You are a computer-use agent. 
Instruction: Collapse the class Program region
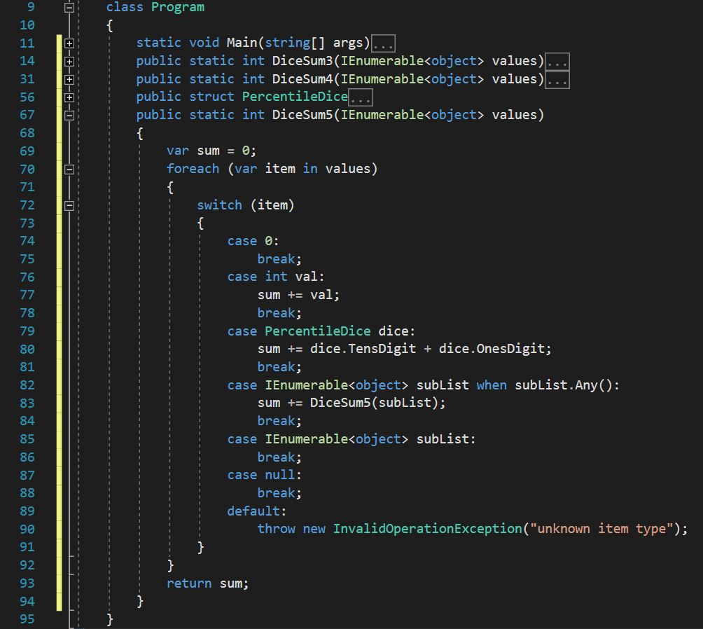70,7
